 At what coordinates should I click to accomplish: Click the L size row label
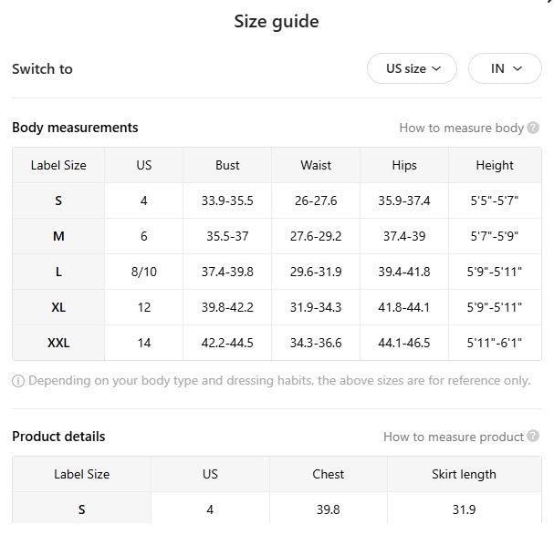[58, 272]
